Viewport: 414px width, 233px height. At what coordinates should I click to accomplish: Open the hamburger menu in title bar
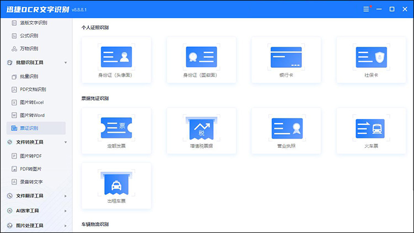tap(366, 9)
